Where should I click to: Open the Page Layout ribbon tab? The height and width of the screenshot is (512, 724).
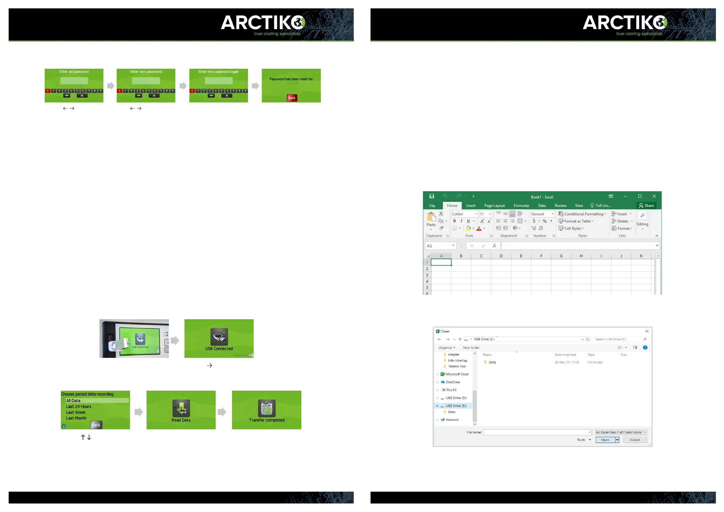[494, 206]
